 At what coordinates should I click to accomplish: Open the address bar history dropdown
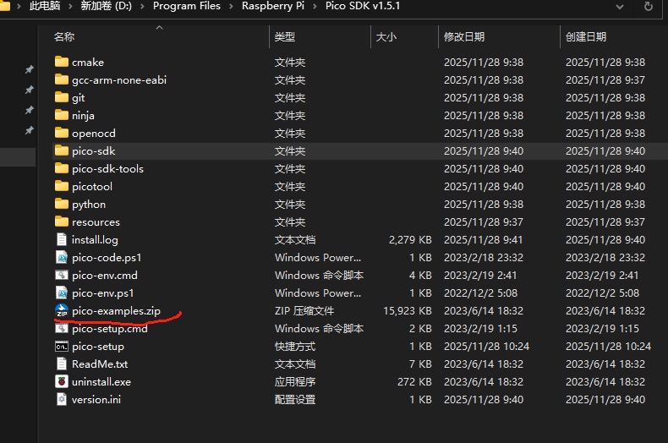pos(620,7)
